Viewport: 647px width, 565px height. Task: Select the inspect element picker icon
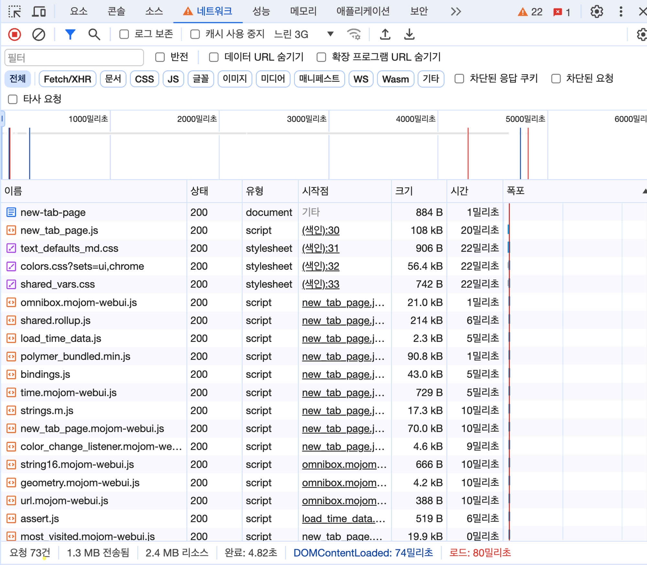point(15,12)
